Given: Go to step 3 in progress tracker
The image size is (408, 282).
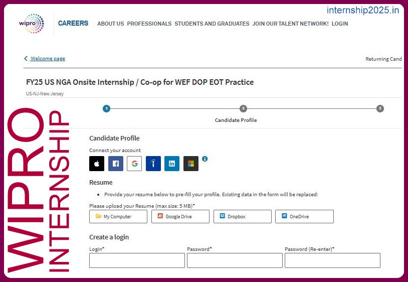Looking at the screenshot, I should 380,108.
